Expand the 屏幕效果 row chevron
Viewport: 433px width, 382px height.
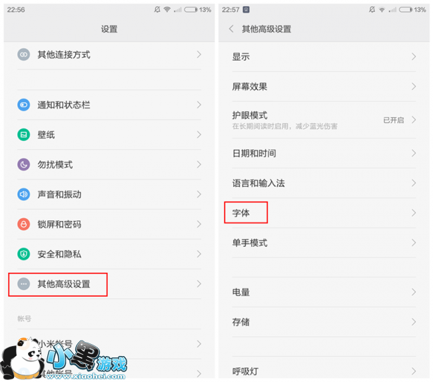(414, 87)
